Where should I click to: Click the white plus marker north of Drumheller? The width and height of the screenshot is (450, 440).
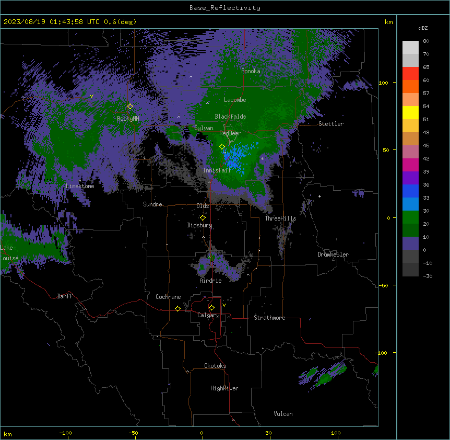[x=319, y=196]
